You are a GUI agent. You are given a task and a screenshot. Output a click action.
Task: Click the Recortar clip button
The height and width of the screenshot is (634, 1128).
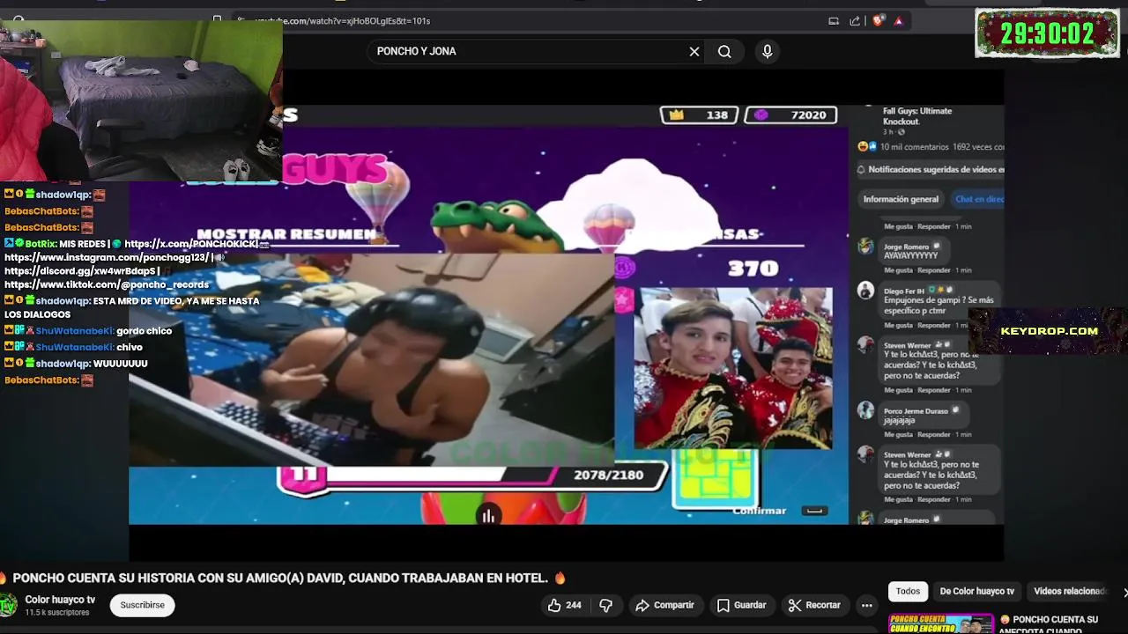(x=814, y=605)
